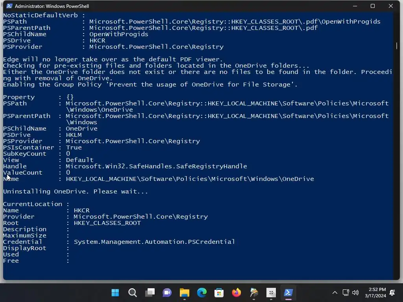Click the 'Microsoft.Win32.SafeHandles.SafeRegistryHandle' value
Screen dimensions: 403x302
156,166
